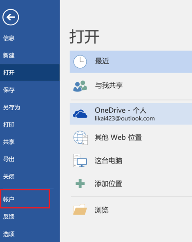Select the recent clock icon
Screen dimensions: 192x242
point(80,62)
